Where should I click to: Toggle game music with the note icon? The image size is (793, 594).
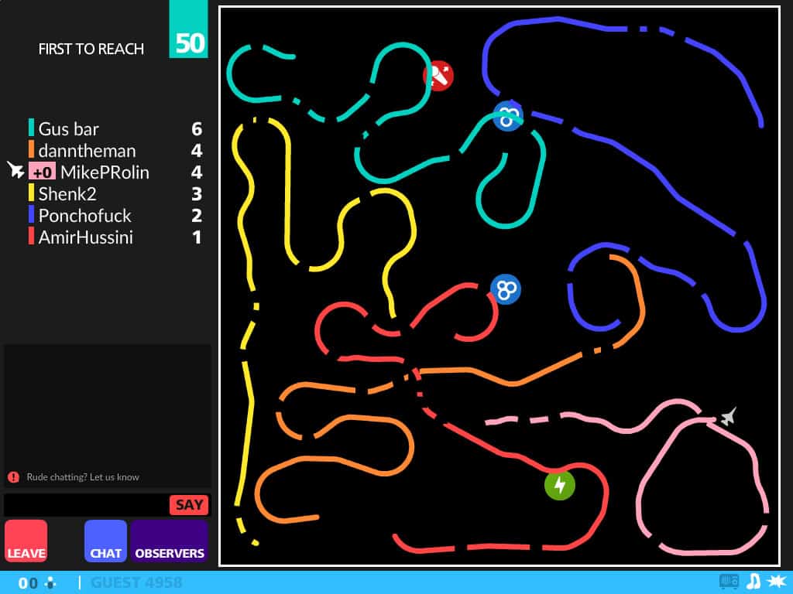754,580
